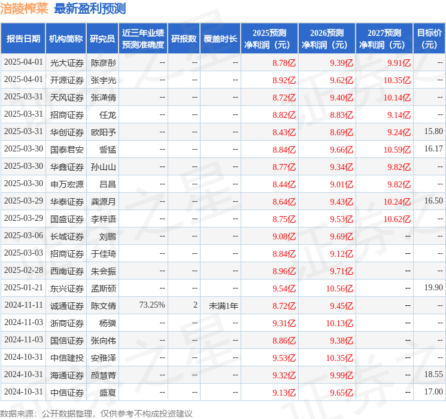Click the 2026预测净利润 column header

[327, 39]
